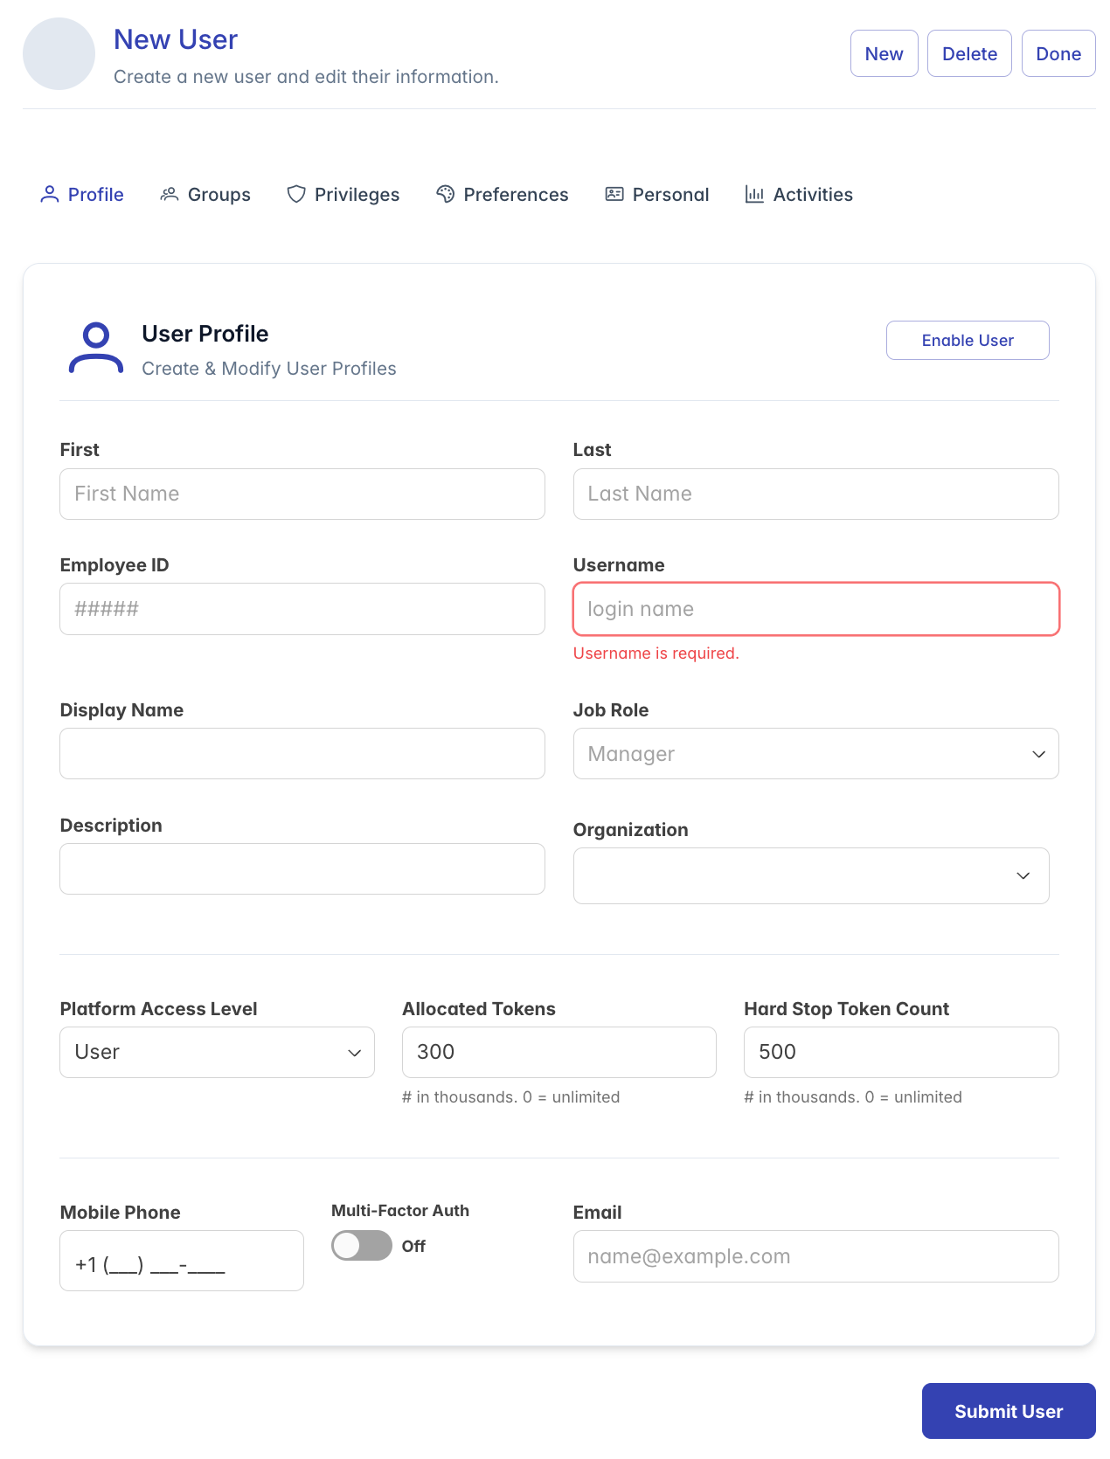The height and width of the screenshot is (1459, 1110).
Task: Click the Profile tab person icon
Action: pyautogui.click(x=50, y=194)
